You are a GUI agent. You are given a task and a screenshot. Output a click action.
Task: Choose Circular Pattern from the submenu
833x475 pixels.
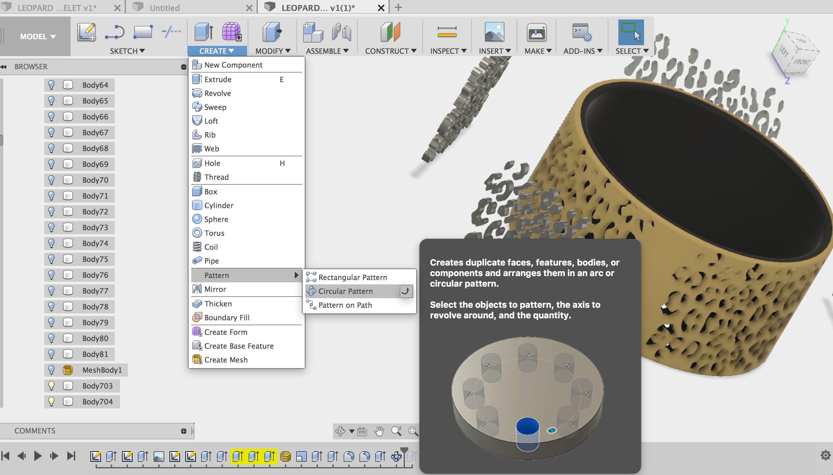point(346,291)
